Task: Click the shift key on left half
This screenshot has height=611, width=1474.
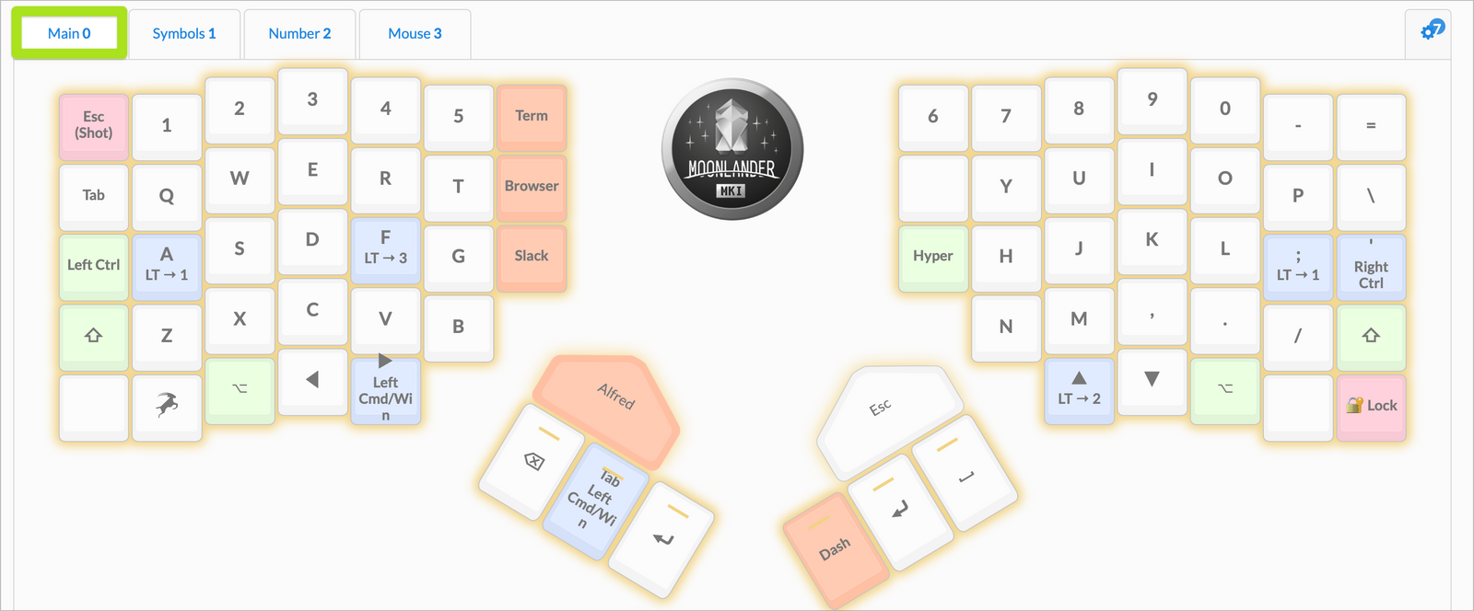Action: (x=93, y=336)
